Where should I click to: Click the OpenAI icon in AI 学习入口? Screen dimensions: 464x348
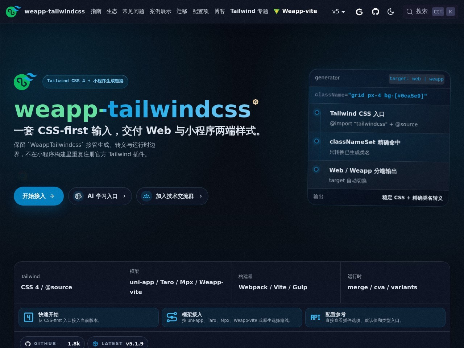coord(78,196)
